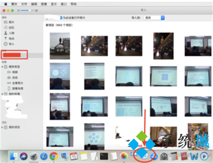The height and width of the screenshot is (163, 213).
Task: Open Google Chrome from the Dock
Action: 54,156
